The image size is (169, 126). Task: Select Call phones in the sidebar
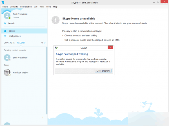point(24,36)
